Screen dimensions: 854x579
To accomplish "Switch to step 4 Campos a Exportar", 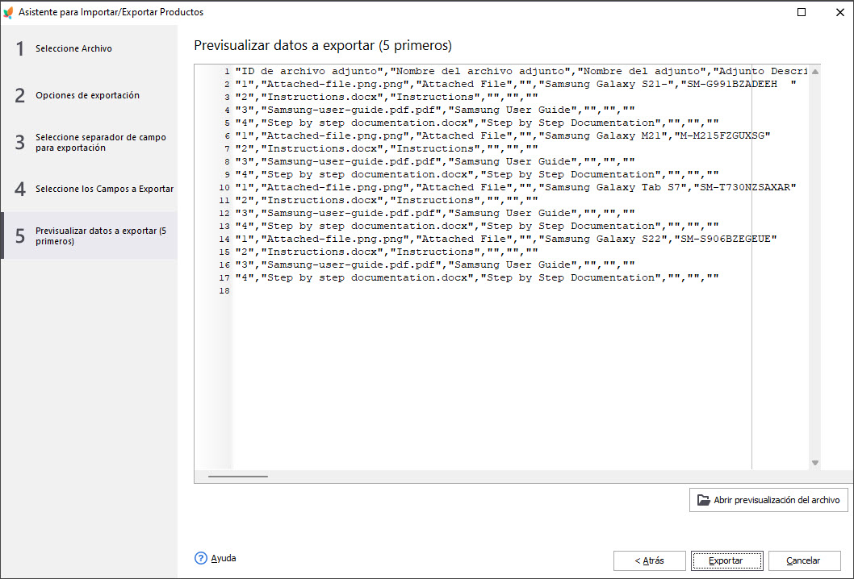I will tap(90, 189).
